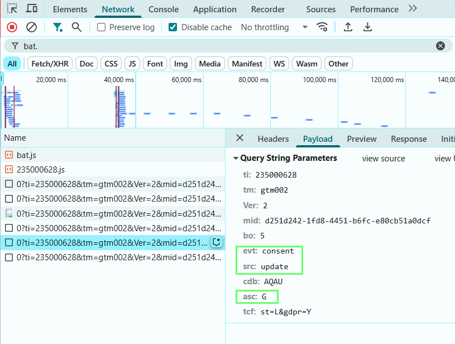Clear the 'bat.' filter text

[x=440, y=46]
